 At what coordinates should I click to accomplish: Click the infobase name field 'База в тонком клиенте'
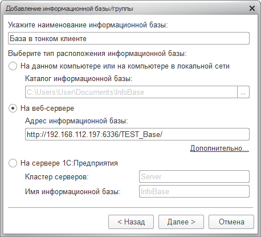click(x=129, y=38)
